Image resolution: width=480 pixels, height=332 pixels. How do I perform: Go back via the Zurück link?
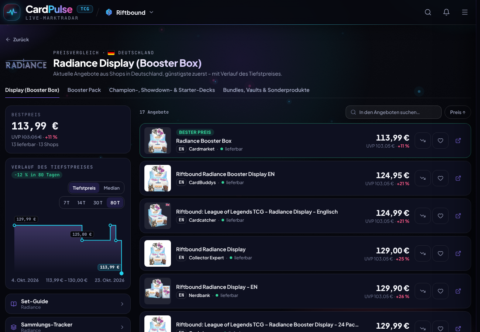[17, 39]
